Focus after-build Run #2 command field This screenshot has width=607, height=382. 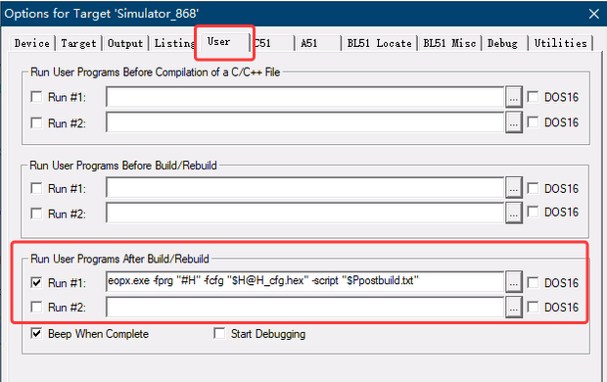(x=305, y=308)
